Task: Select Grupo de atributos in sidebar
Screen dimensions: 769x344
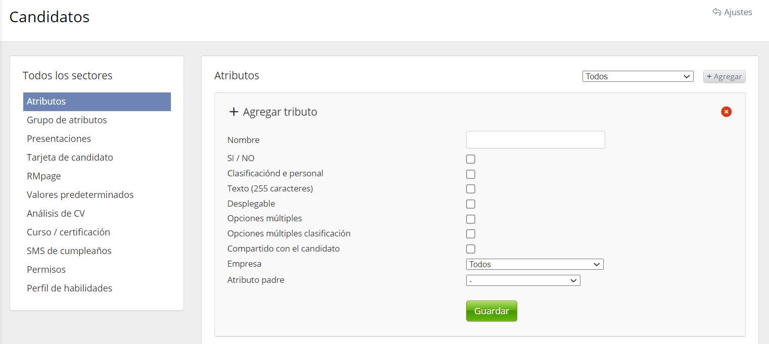Action: 67,120
